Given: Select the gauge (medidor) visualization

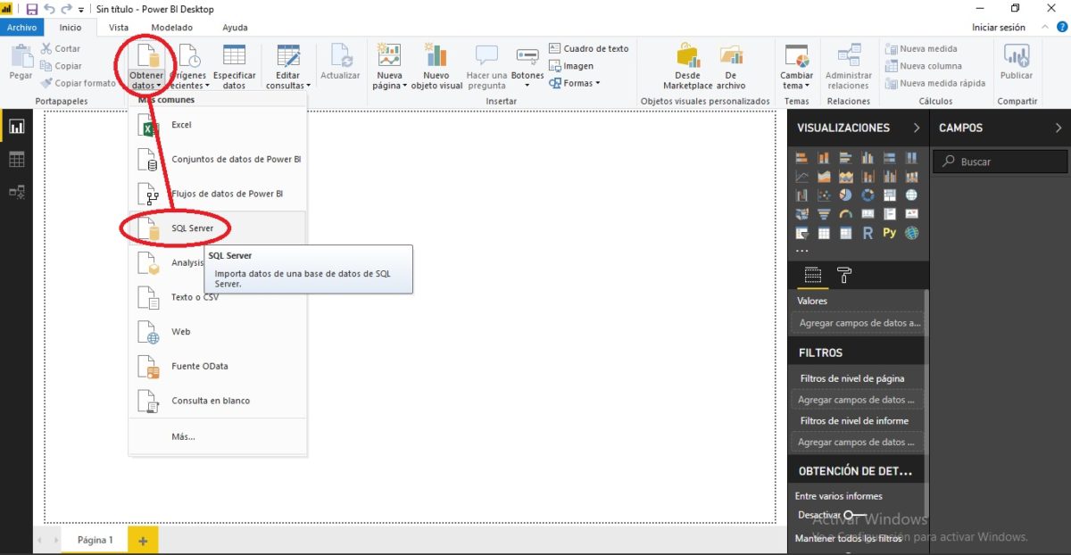Looking at the screenshot, I should 844,213.
